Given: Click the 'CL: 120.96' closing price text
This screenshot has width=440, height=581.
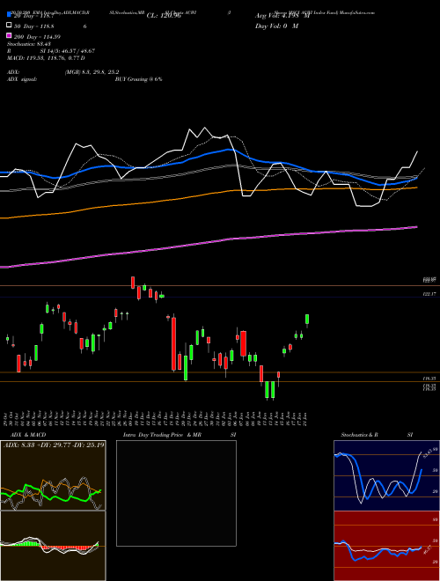Looking at the screenshot, I should coord(164,16).
